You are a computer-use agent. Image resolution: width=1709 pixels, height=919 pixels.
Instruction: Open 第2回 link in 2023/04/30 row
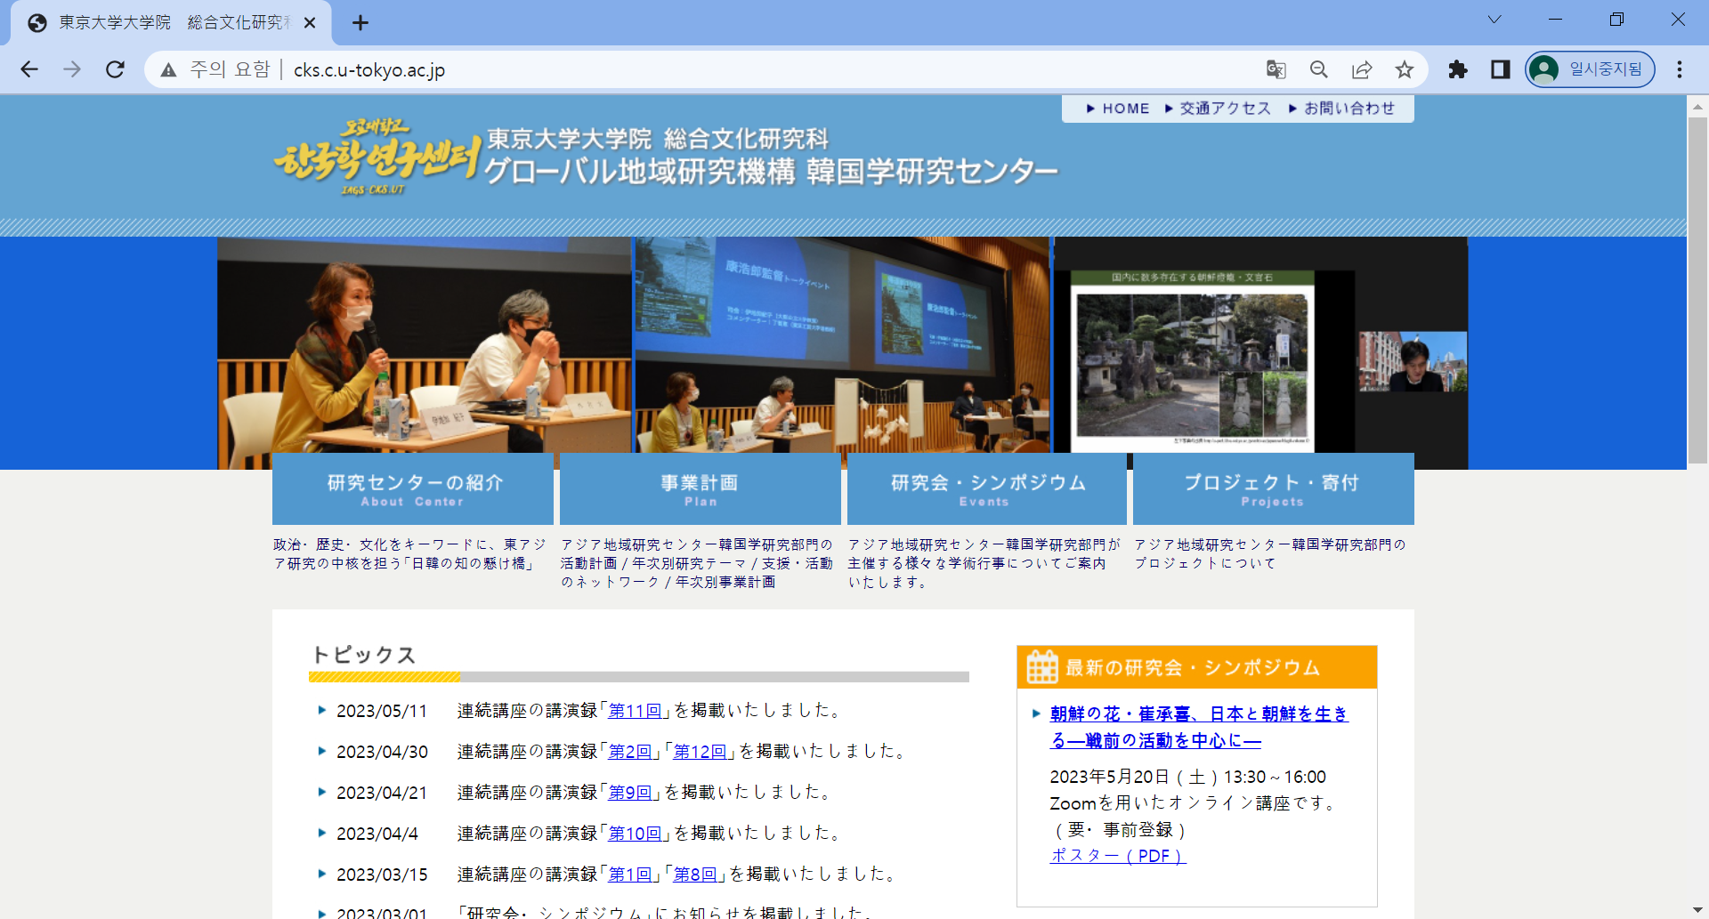pyautogui.click(x=630, y=752)
